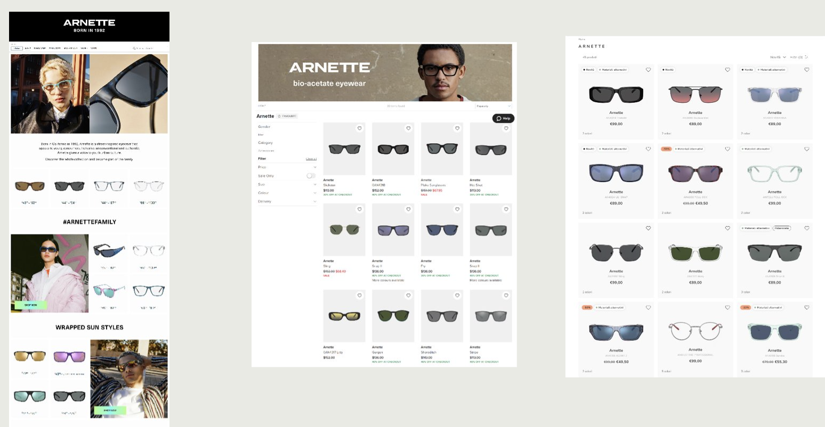Heart the red gradient lens aviator card

(727, 70)
